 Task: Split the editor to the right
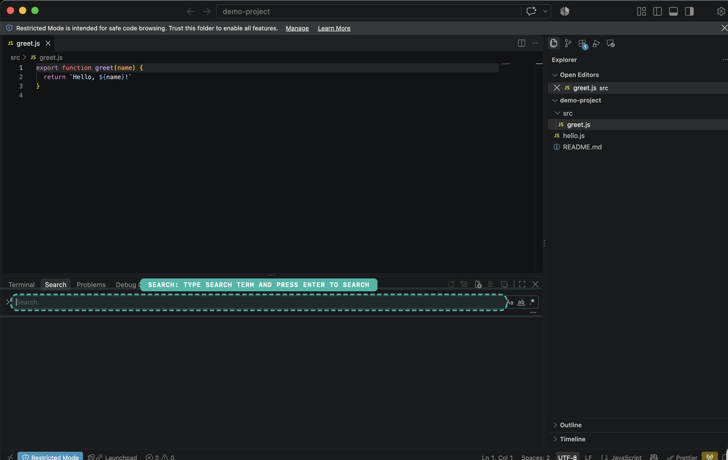(521, 43)
